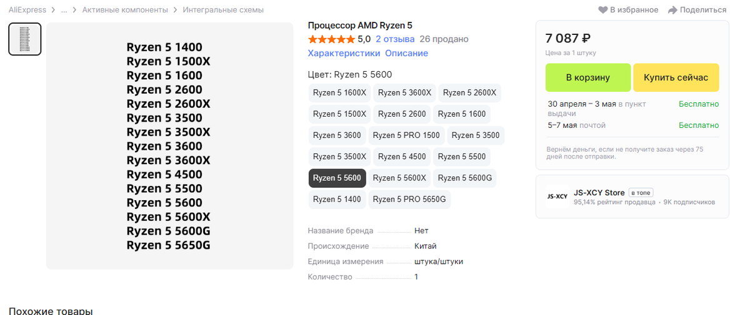Click 95,14% рейтинг продавца text

614,203
